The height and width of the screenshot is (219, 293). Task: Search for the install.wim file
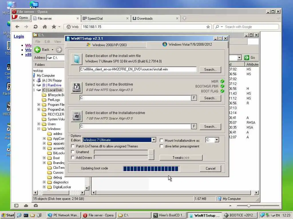coord(210,70)
